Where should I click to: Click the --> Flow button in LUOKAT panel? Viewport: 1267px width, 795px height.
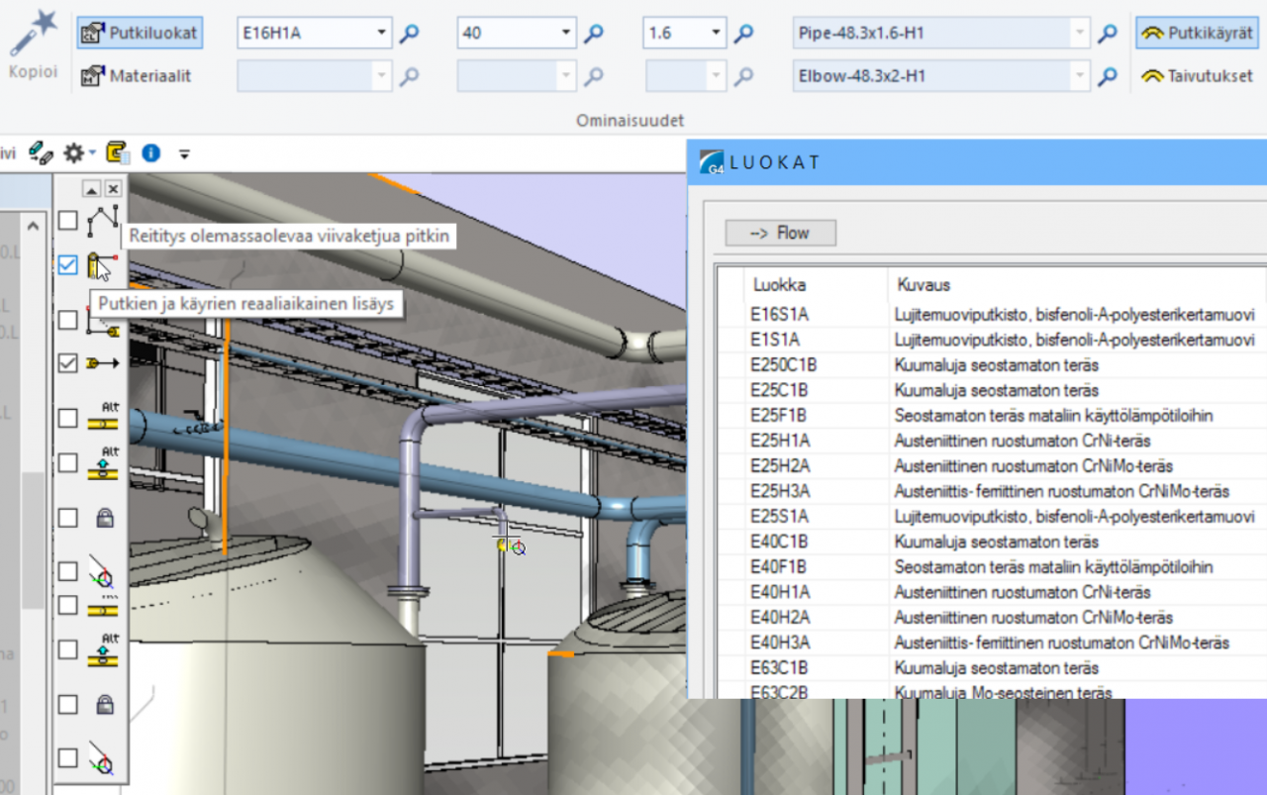coord(780,233)
